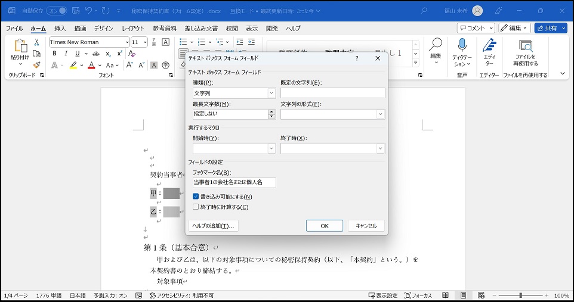Decrease paragraph indent
Viewport: 574px width, 302px height.
tap(240, 42)
